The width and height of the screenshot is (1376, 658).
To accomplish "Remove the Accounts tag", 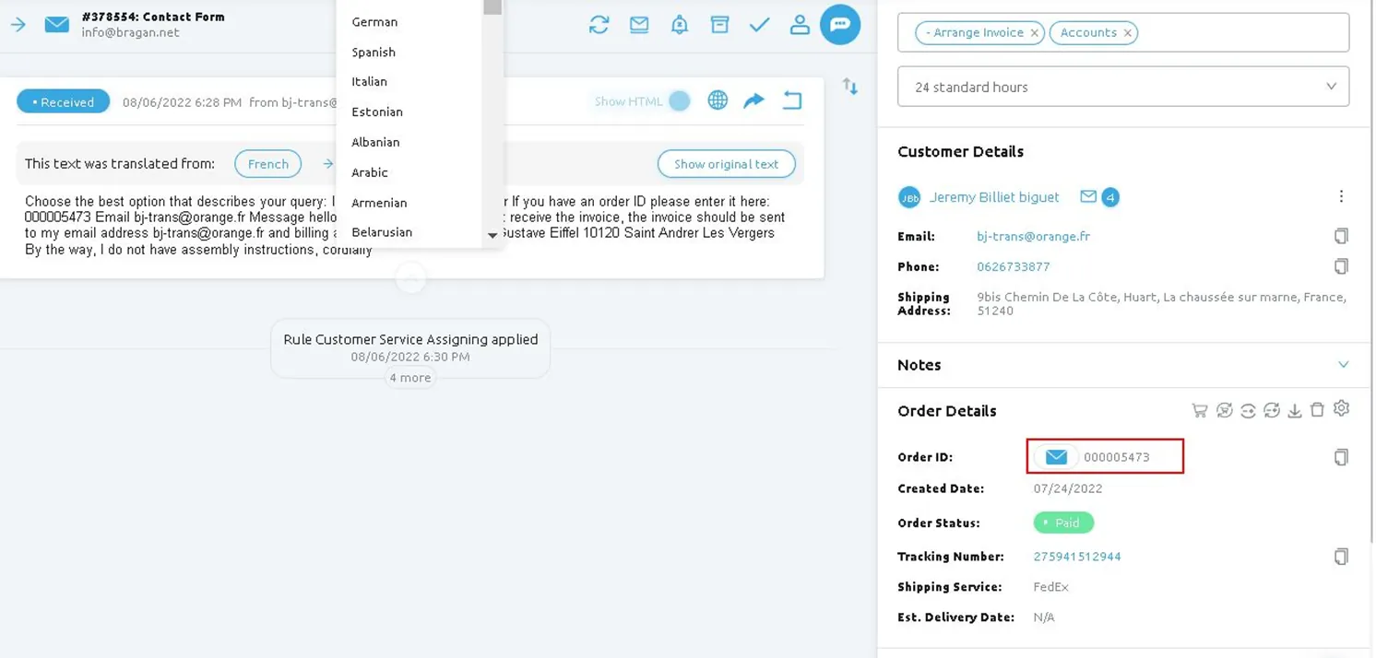I will (x=1127, y=32).
